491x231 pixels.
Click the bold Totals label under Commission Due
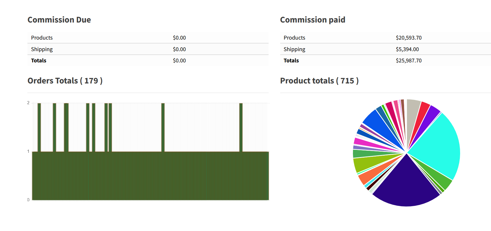coord(39,61)
